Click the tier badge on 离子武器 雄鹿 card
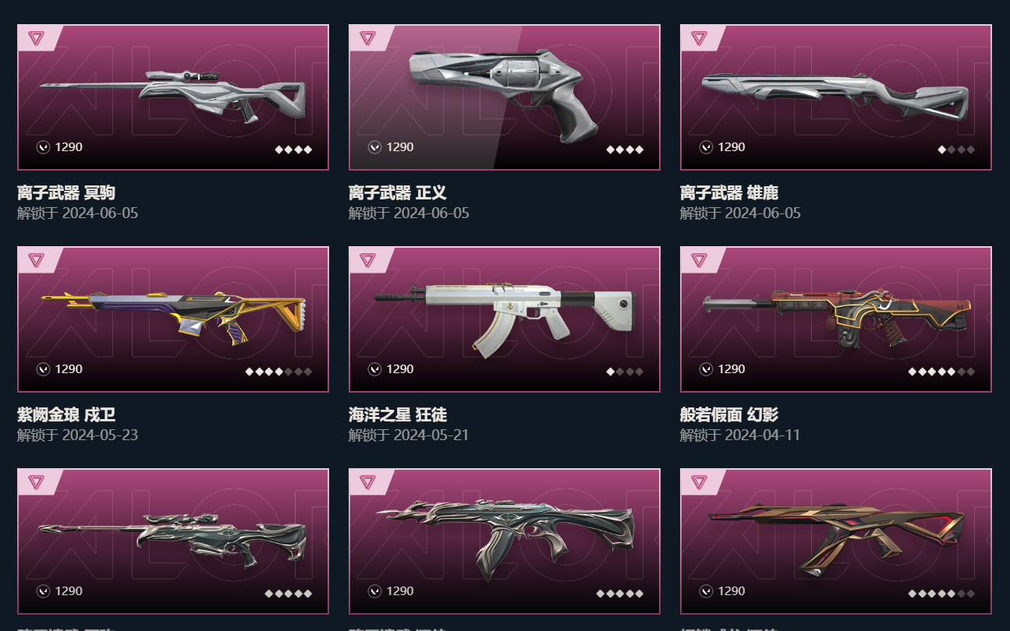The image size is (1010, 631). click(x=699, y=37)
